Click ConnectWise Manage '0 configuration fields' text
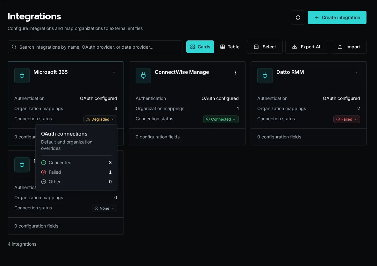This screenshot has height=266, width=377. [x=158, y=137]
